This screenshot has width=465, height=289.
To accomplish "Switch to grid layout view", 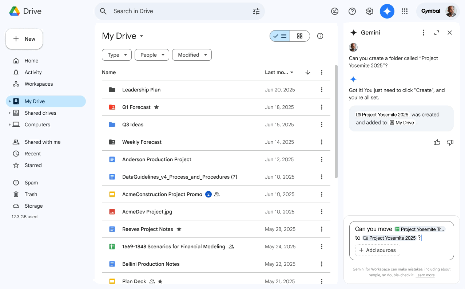I will pos(300,36).
